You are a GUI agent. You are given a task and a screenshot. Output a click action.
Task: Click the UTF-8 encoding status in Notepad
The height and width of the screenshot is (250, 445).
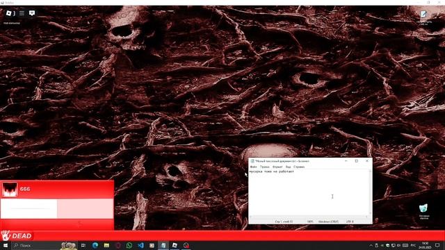[x=350, y=222]
